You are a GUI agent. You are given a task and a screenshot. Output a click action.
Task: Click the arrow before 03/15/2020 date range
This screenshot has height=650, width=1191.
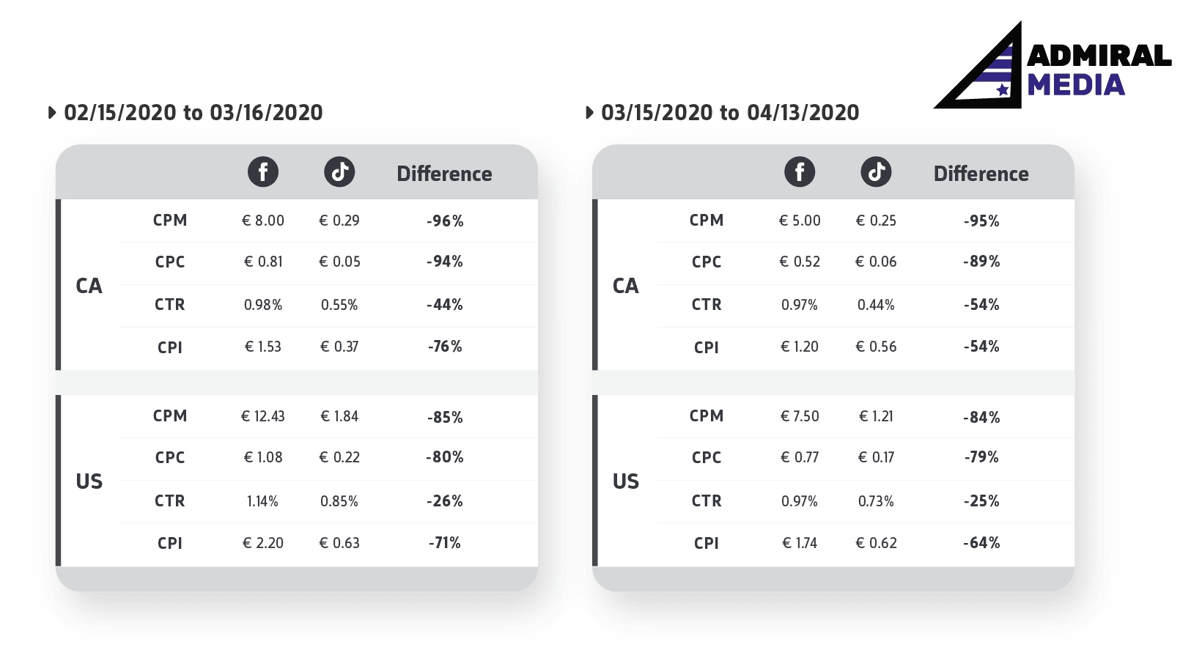coord(589,113)
